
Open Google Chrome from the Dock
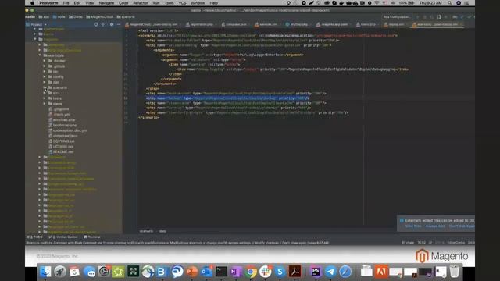point(251,272)
